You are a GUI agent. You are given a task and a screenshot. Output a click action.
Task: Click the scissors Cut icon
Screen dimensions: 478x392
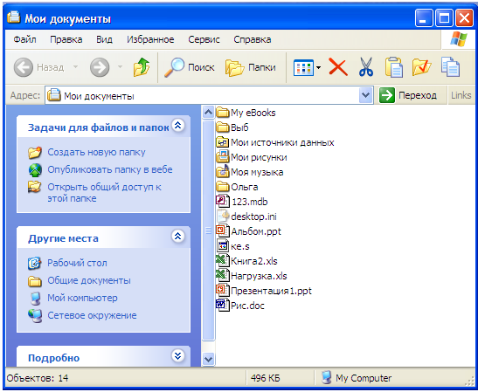click(366, 67)
